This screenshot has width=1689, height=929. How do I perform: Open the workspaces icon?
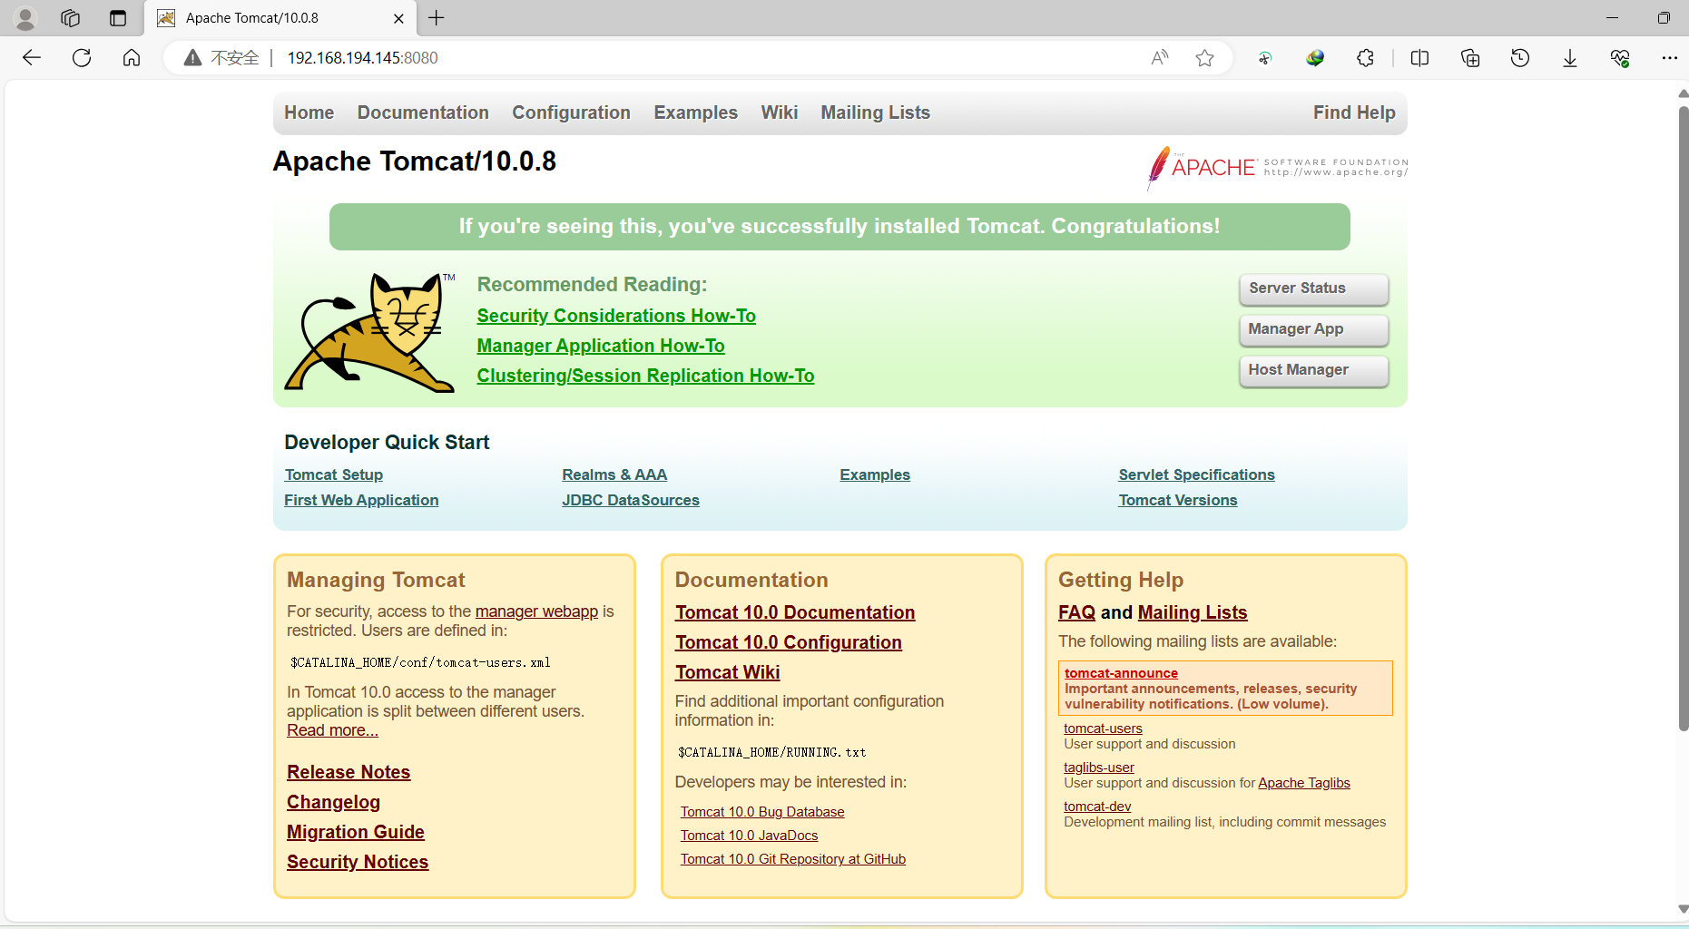[71, 18]
